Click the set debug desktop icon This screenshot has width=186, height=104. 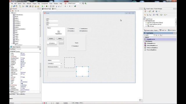coord(85,3)
